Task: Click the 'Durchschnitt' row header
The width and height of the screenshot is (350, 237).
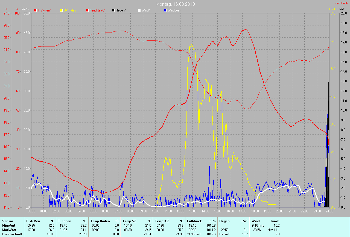Action: (12, 234)
